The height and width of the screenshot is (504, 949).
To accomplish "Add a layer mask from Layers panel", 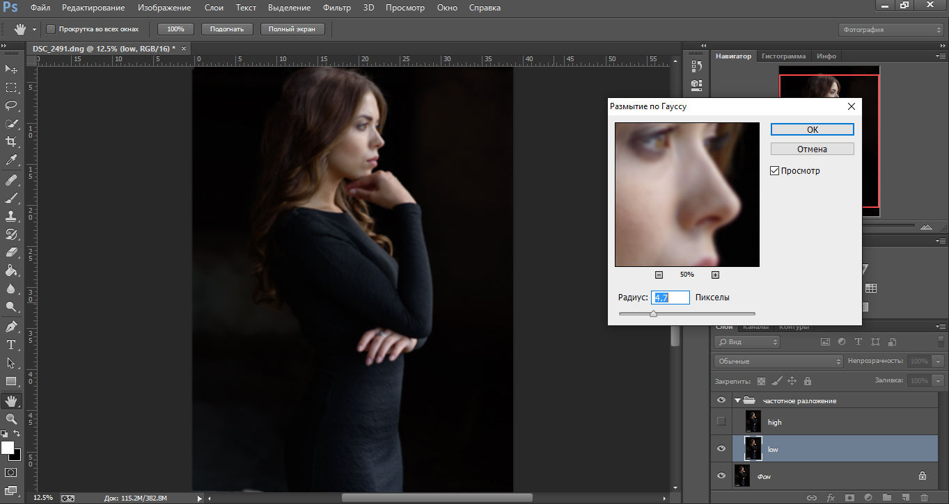I will click(849, 498).
